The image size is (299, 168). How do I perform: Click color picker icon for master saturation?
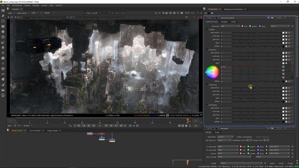click(286, 33)
